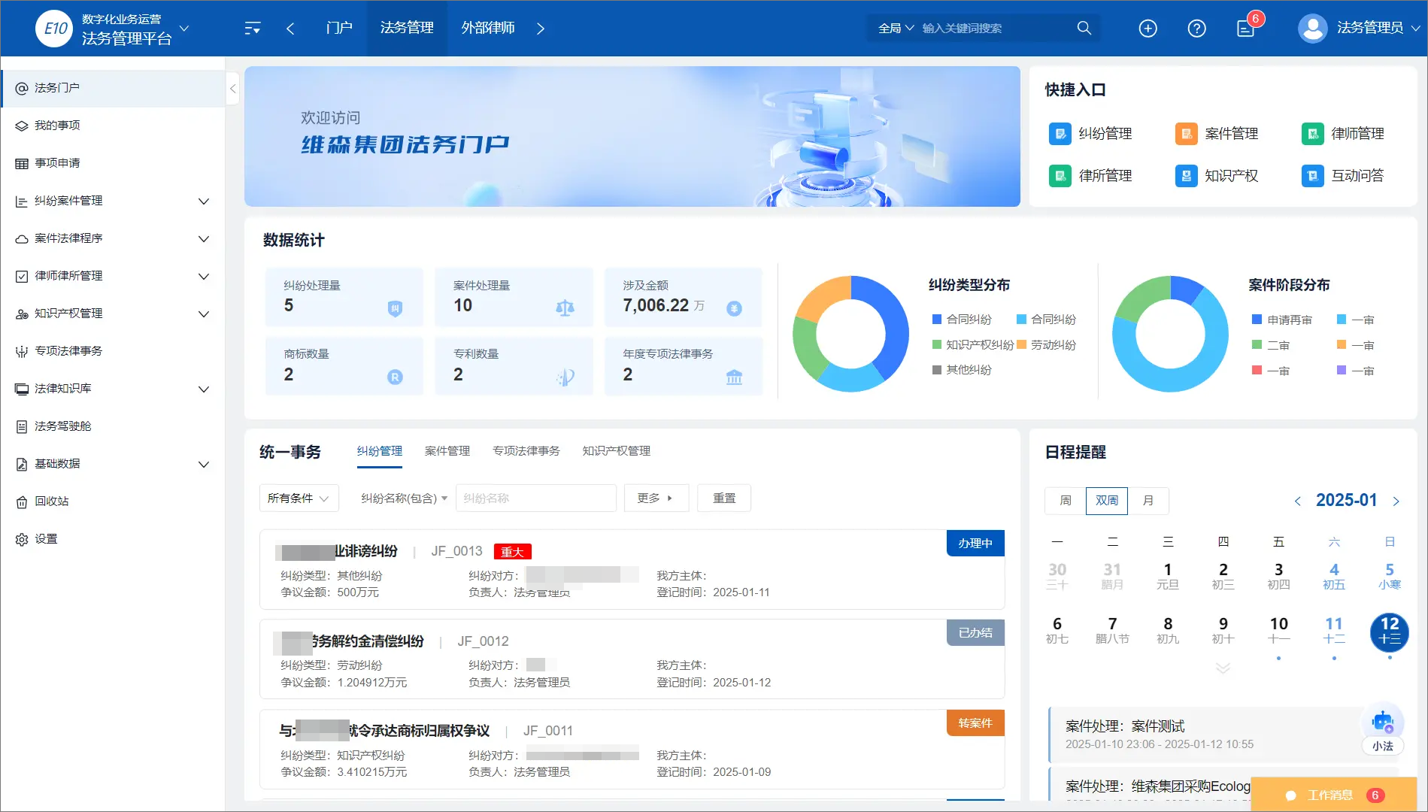Open 知识产权 quick entry icon
Viewport: 1428px width, 812px height.
tap(1186, 176)
